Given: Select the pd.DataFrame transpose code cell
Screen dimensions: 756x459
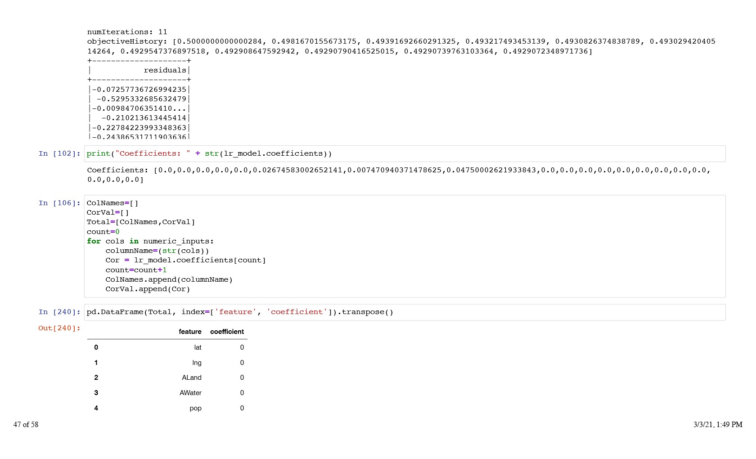Looking at the screenshot, I should [x=404, y=312].
